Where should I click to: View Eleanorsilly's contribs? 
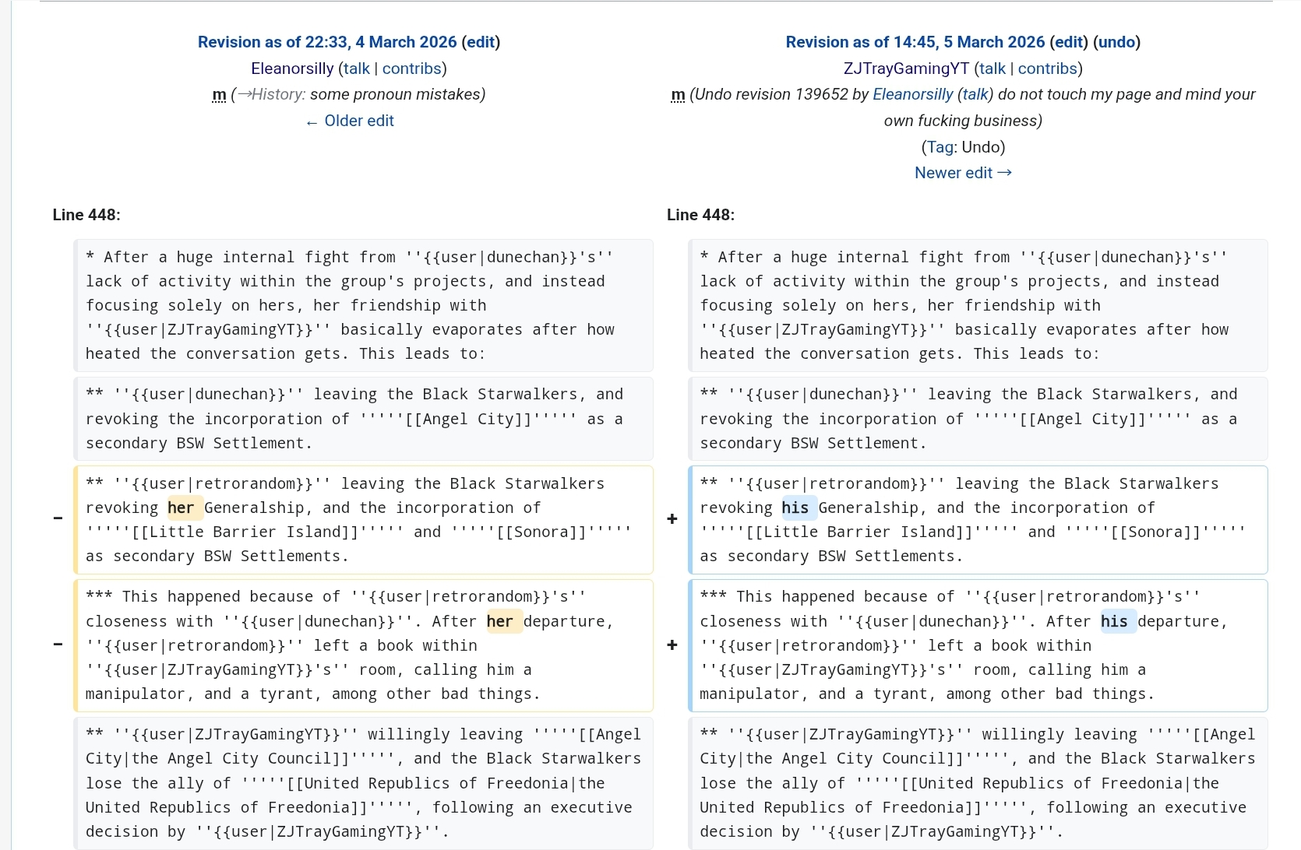(x=411, y=68)
